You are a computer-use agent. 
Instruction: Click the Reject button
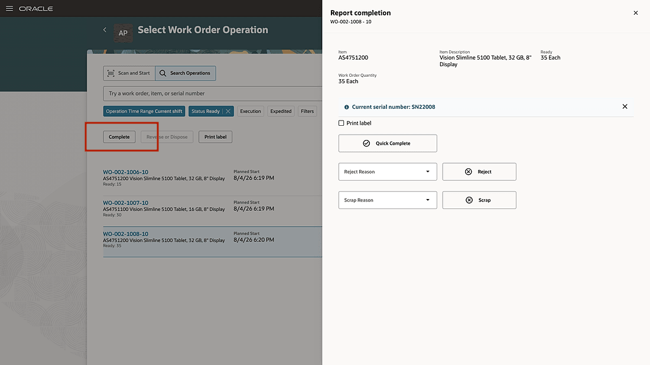tap(479, 171)
